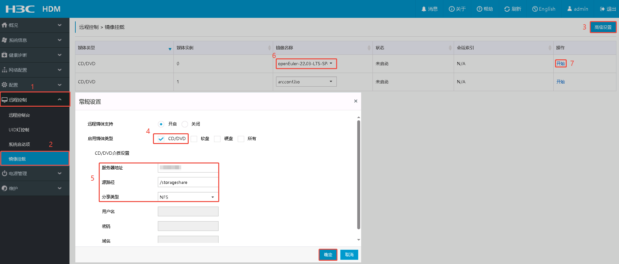Focus the 服务器地址 input field
This screenshot has height=264, width=619.
pyautogui.click(x=188, y=168)
